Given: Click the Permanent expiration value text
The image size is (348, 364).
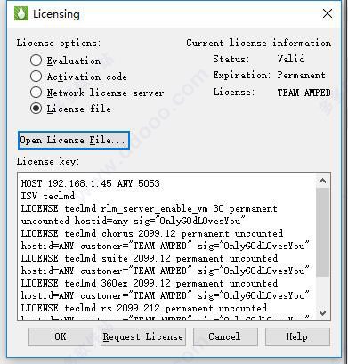Looking at the screenshot, I should (x=301, y=75).
